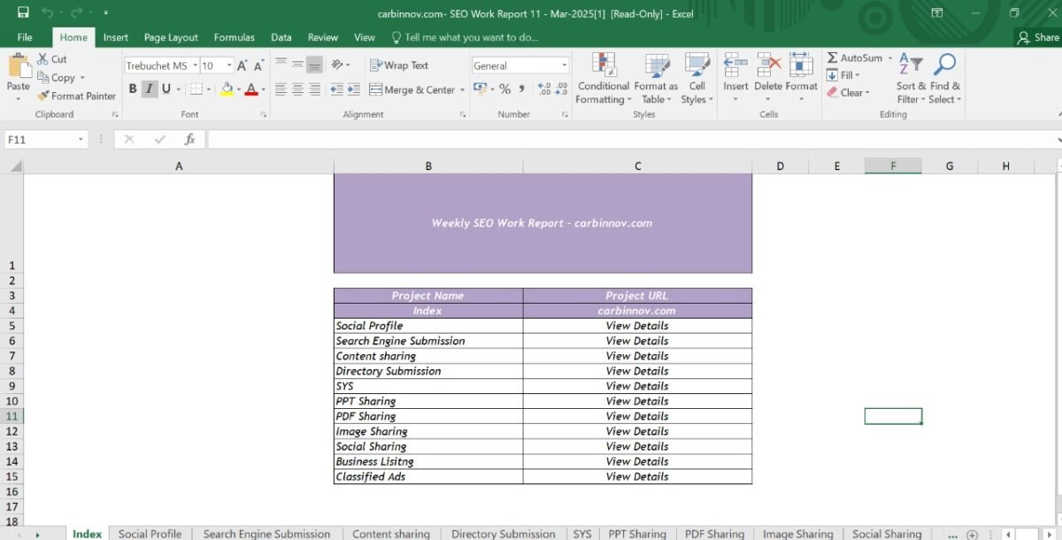This screenshot has height=540, width=1062.
Task: Expand the General number format dropdown
Action: coord(565,66)
